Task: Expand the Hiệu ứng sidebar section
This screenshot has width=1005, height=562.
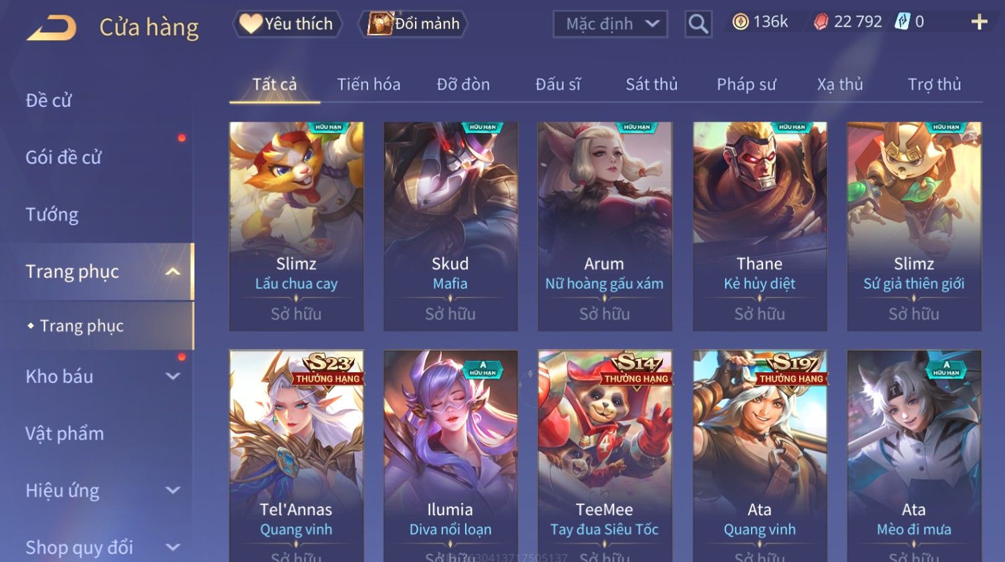Action: pos(172,490)
